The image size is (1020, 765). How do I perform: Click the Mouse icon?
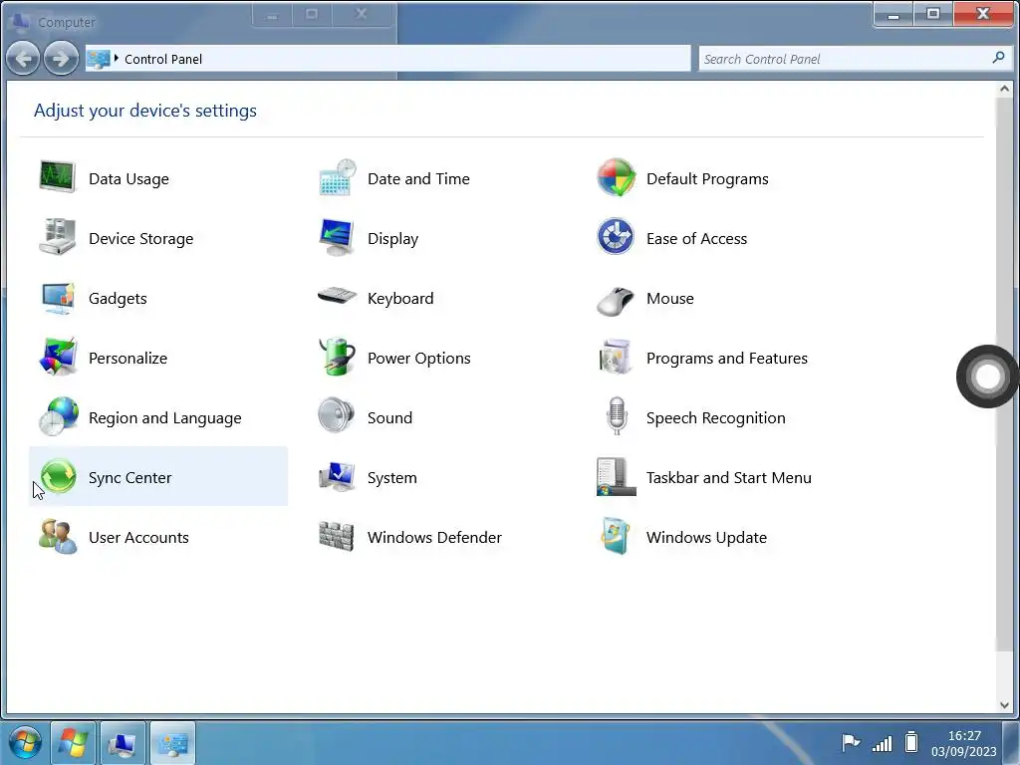616,301
